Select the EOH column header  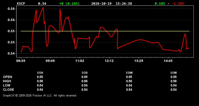[40, 73]
